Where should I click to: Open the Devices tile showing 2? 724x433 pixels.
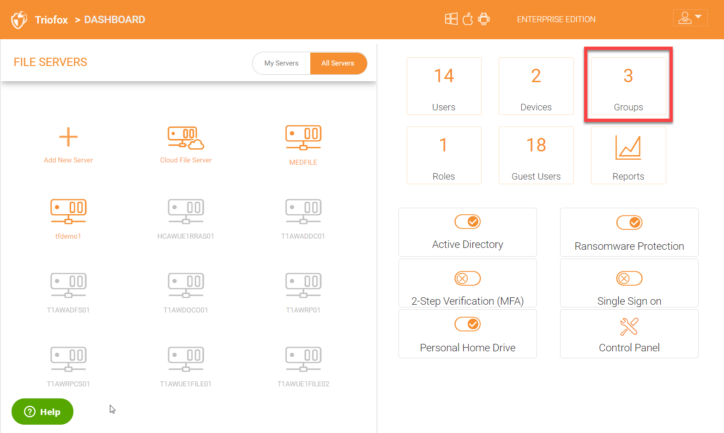[536, 86]
